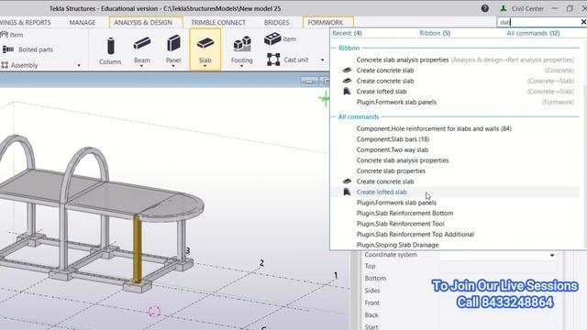Open the ANALYSIS & DESIGN ribbon tab

pyautogui.click(x=143, y=22)
